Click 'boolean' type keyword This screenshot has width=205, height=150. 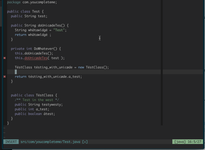35,114
